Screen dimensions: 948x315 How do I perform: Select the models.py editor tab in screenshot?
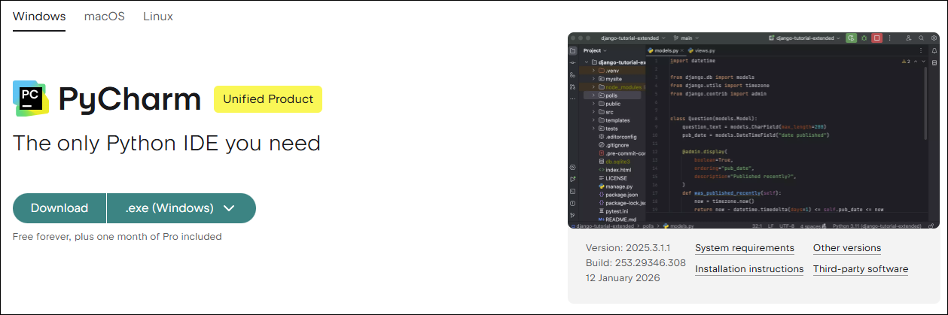[x=666, y=50]
